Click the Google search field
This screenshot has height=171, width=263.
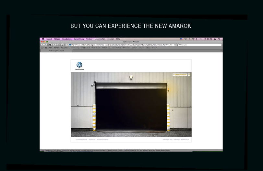point(199,45)
